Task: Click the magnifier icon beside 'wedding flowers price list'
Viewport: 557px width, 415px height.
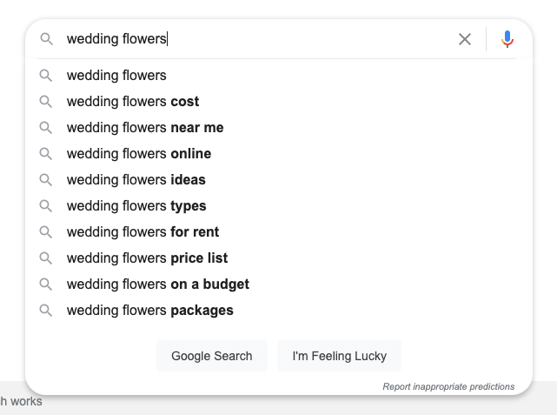Action: click(x=46, y=258)
